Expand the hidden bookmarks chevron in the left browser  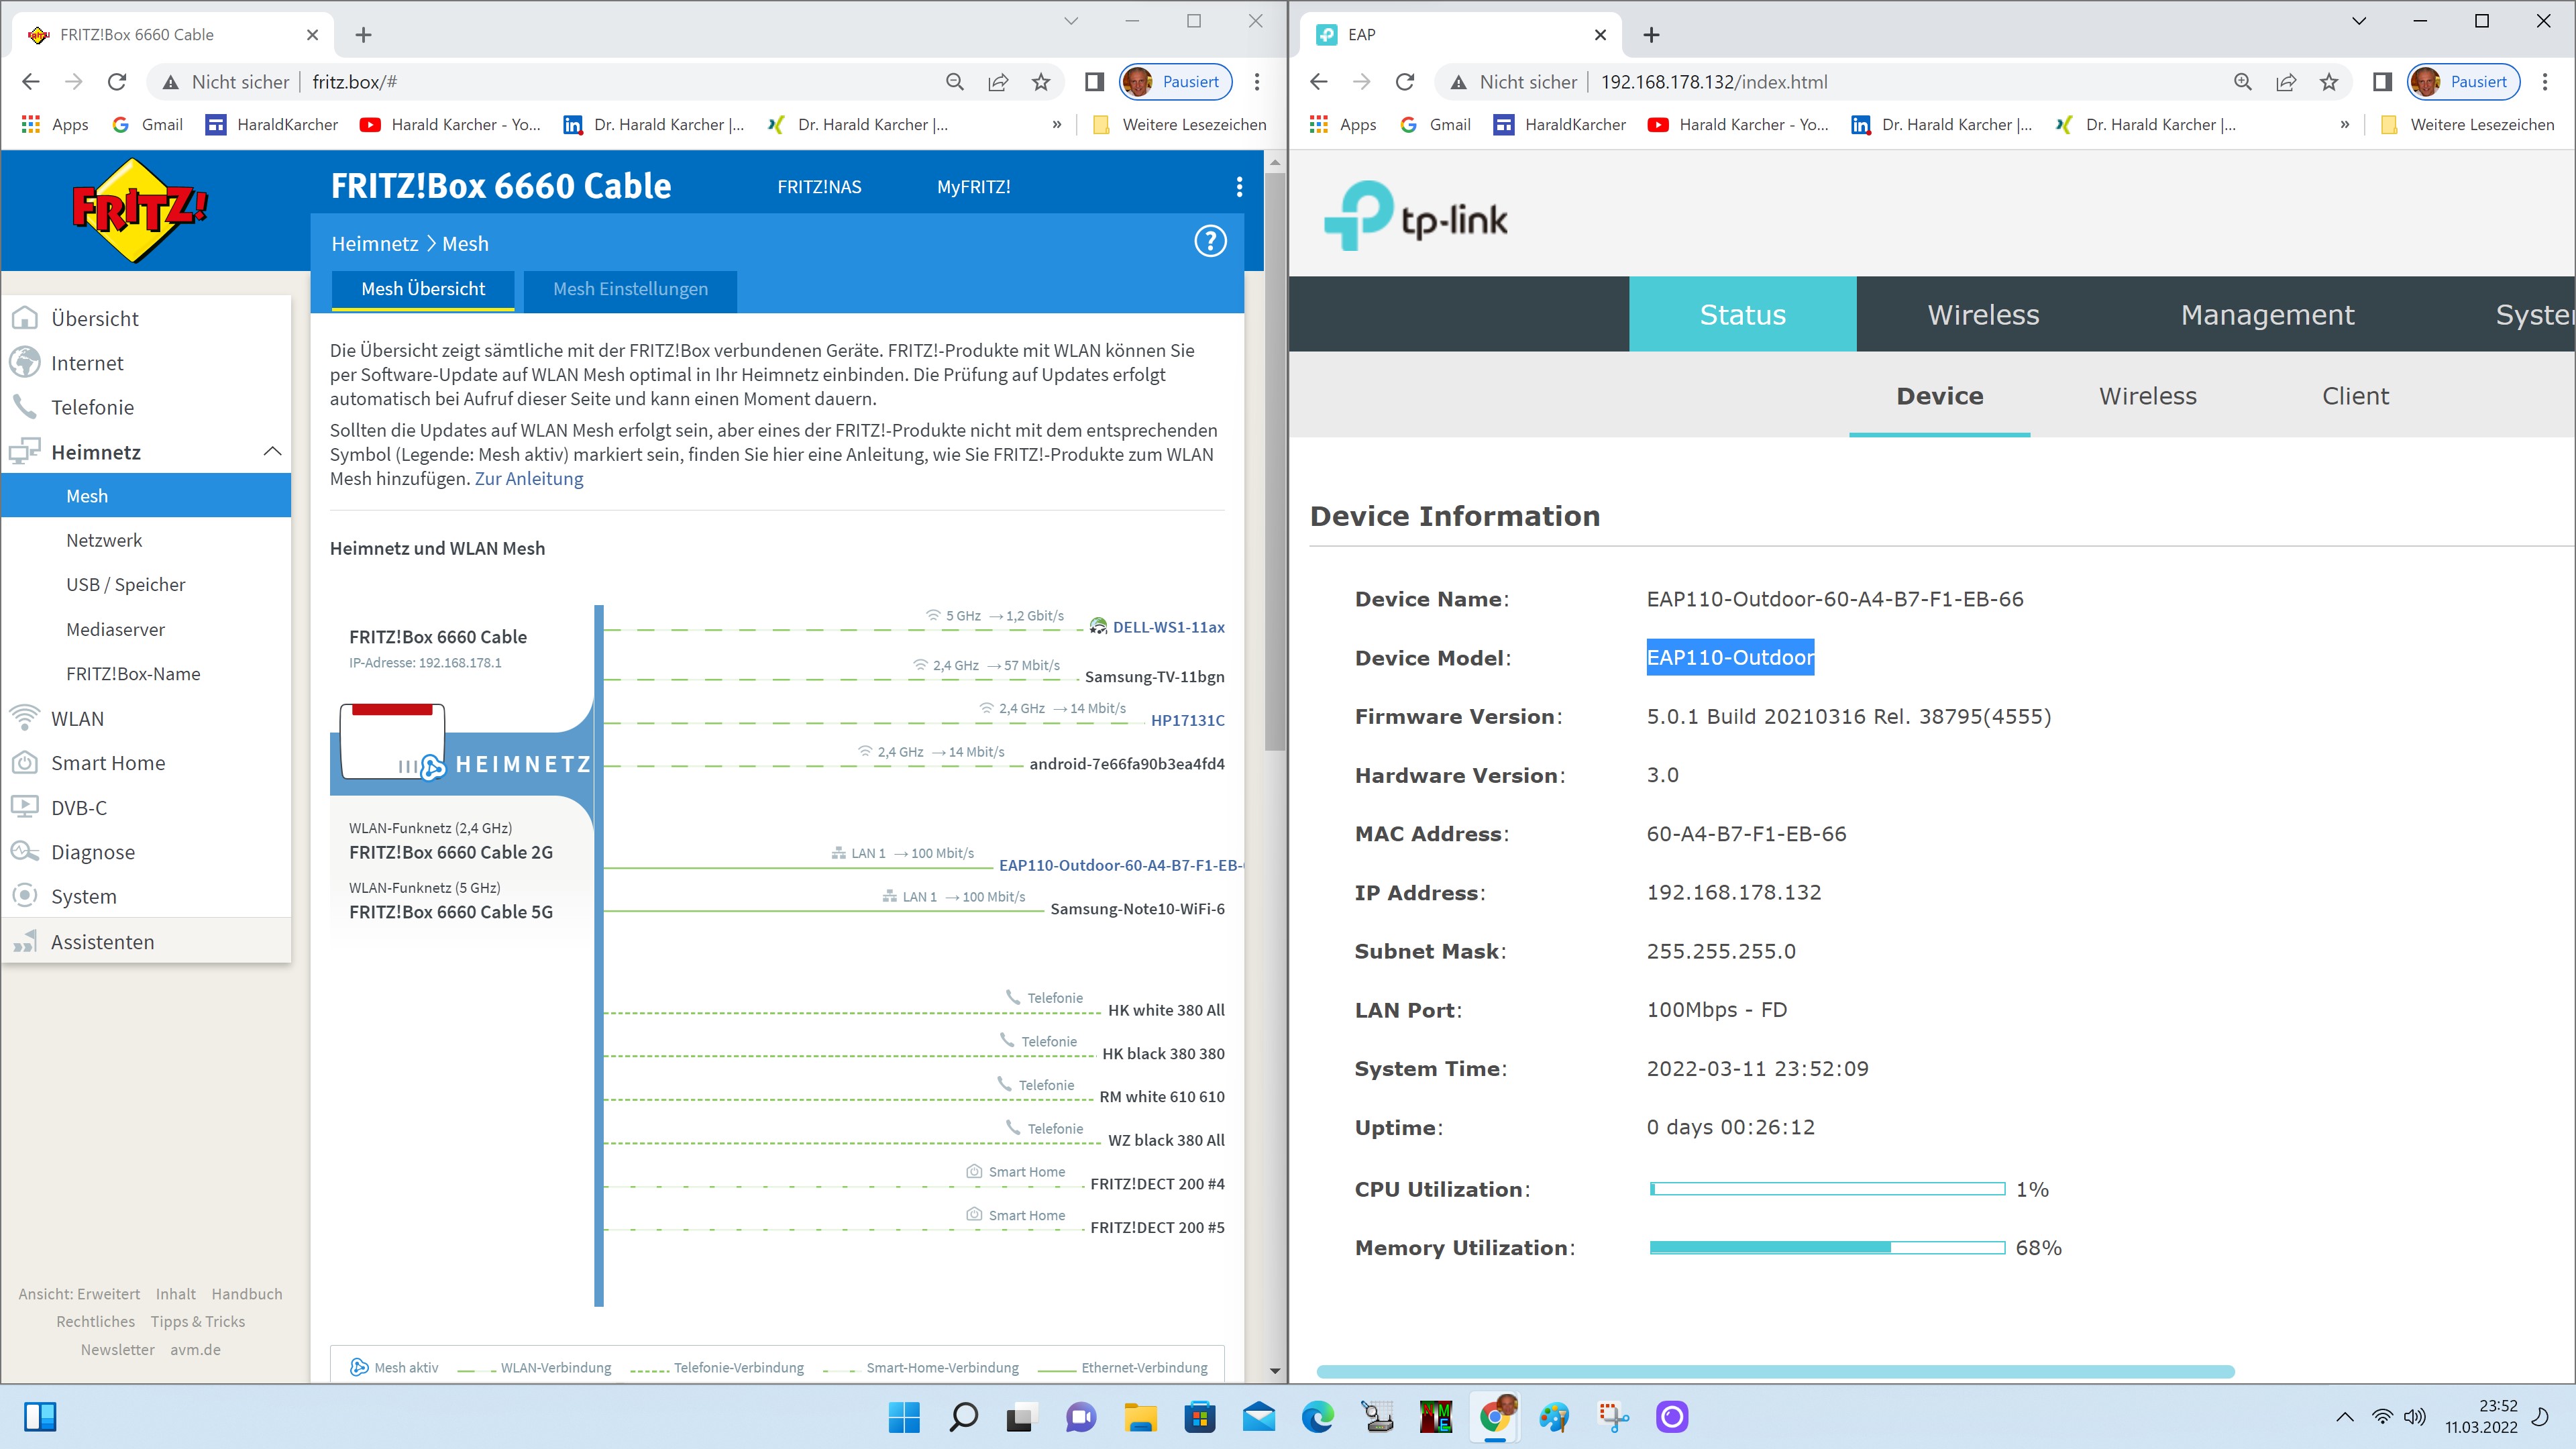coord(1057,125)
